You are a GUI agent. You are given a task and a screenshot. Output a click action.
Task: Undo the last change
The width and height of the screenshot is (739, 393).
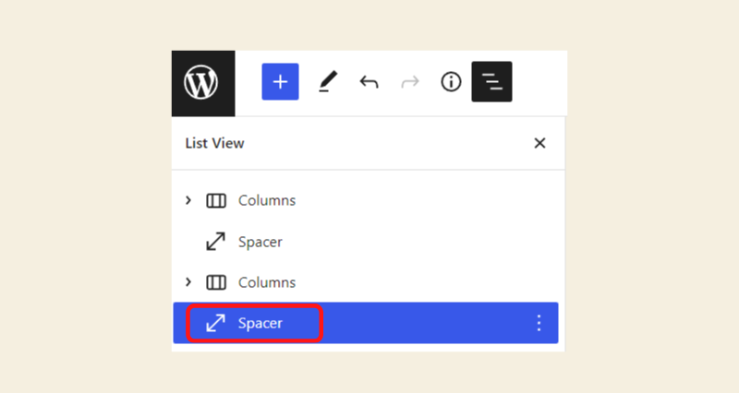coord(369,82)
